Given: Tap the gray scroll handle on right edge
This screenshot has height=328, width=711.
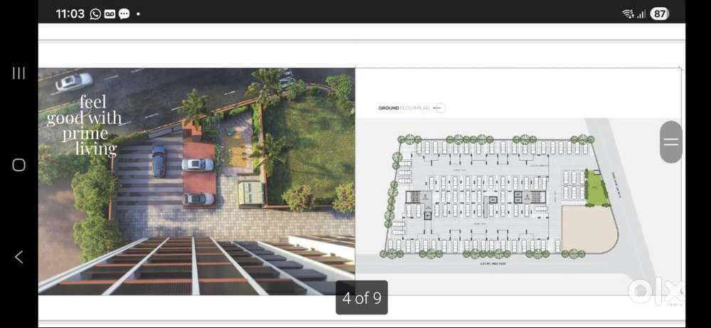Looking at the screenshot, I should coord(671,142).
